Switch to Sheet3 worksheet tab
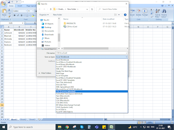174x130 pixels. (x=32, y=120)
